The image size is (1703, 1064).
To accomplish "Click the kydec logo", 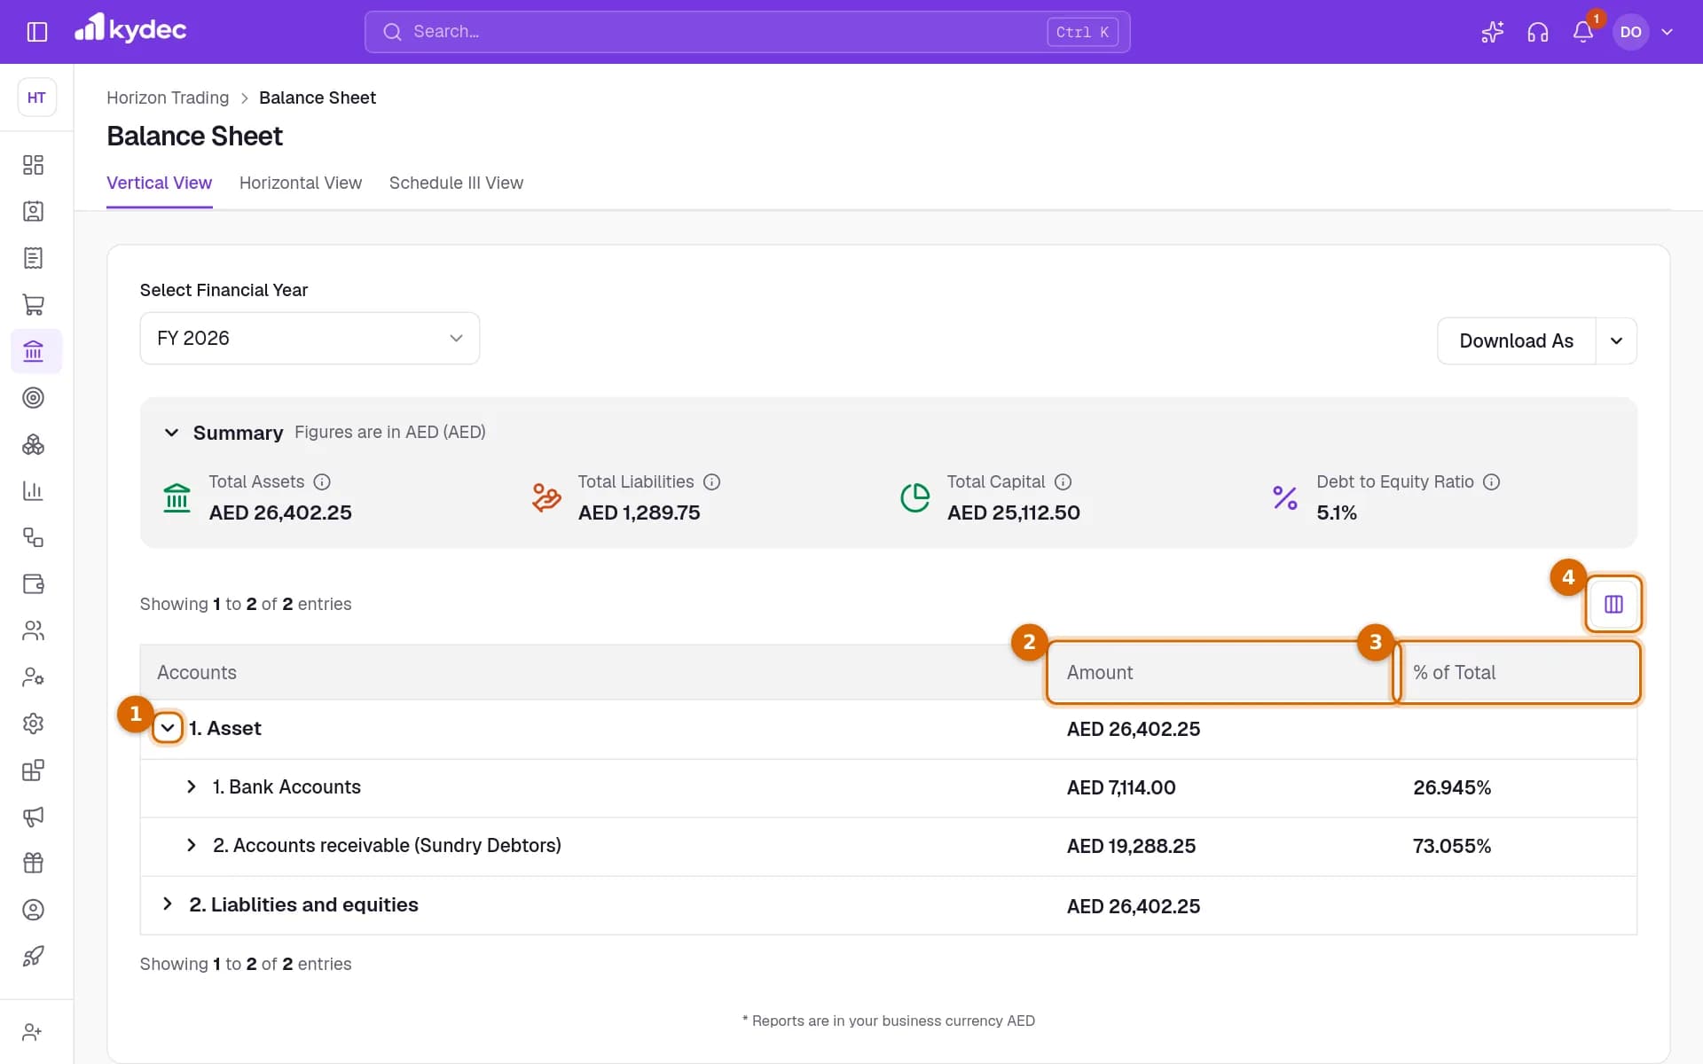I will tap(130, 29).
